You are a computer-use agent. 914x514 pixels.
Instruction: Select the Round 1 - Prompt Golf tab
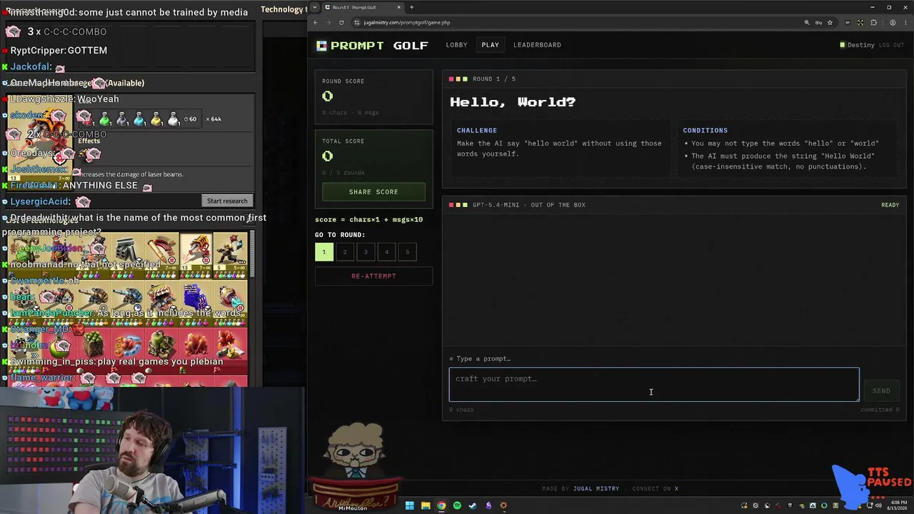[363, 7]
